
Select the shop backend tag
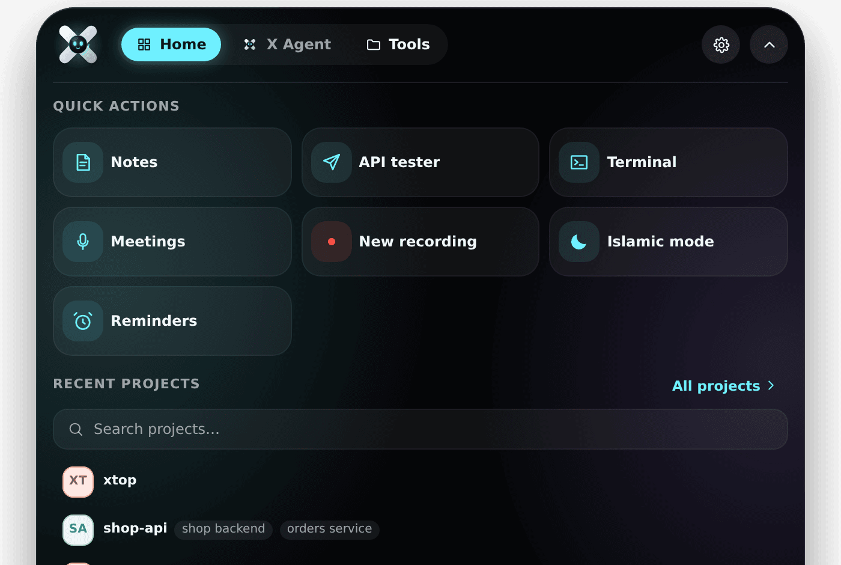point(223,529)
